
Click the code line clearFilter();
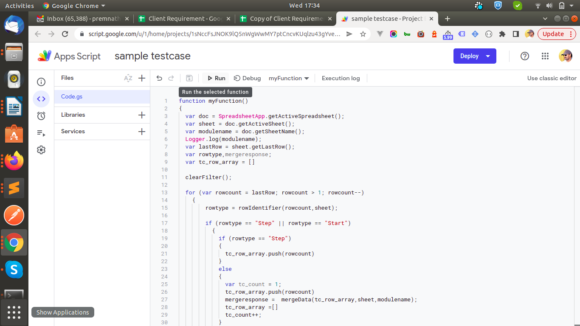pyautogui.click(x=209, y=177)
